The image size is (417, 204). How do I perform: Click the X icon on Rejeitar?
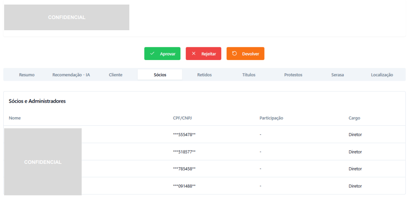(x=194, y=54)
